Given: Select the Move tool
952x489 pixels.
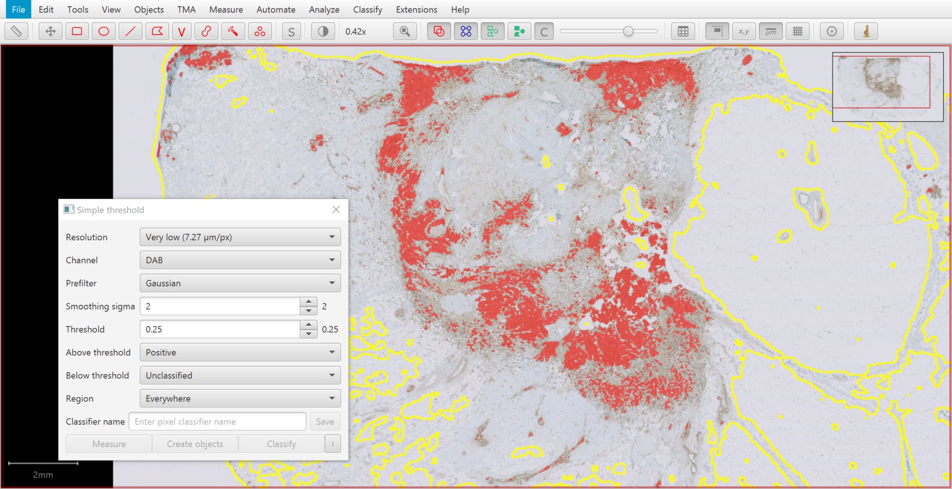Looking at the screenshot, I should pyautogui.click(x=50, y=31).
